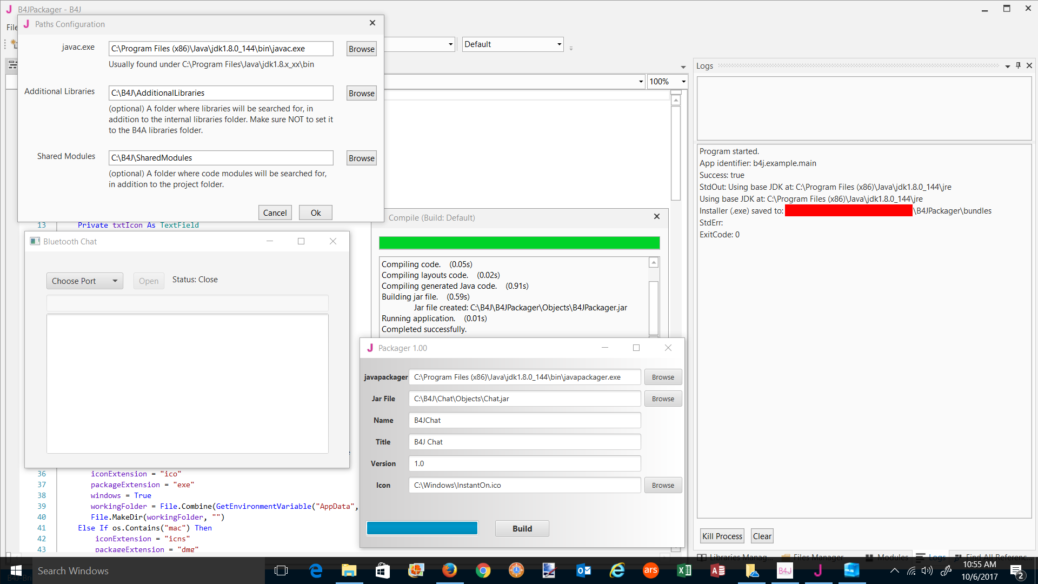Expand the Choose Port dropdown

84,281
